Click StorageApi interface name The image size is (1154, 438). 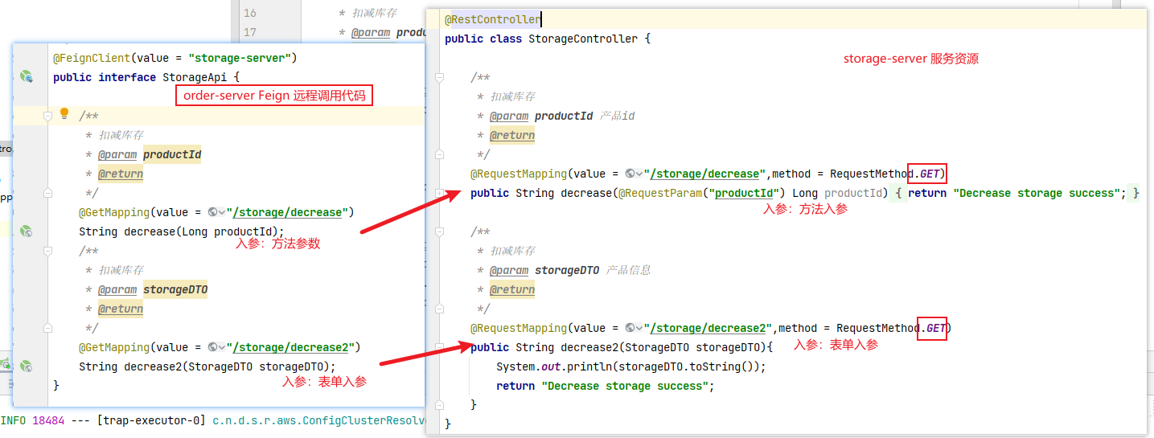click(195, 77)
